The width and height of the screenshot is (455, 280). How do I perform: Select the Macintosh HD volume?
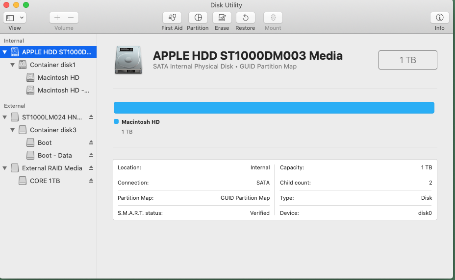tap(48, 77)
